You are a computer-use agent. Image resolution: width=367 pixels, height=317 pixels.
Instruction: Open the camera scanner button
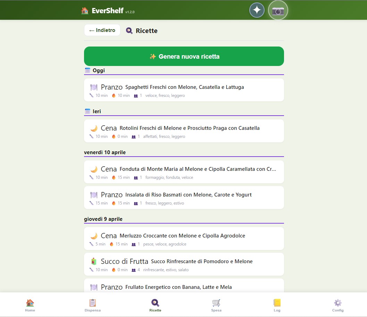[x=278, y=10]
